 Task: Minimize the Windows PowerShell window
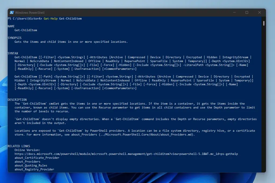(x=234, y=12)
